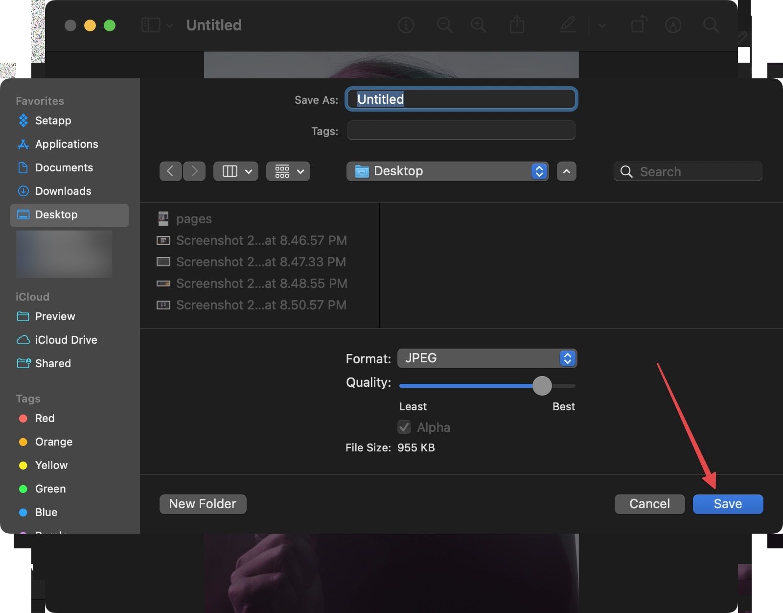Viewport: 783px width, 613px height.
Task: Click the Inspector info icon in toolbar
Action: [406, 25]
